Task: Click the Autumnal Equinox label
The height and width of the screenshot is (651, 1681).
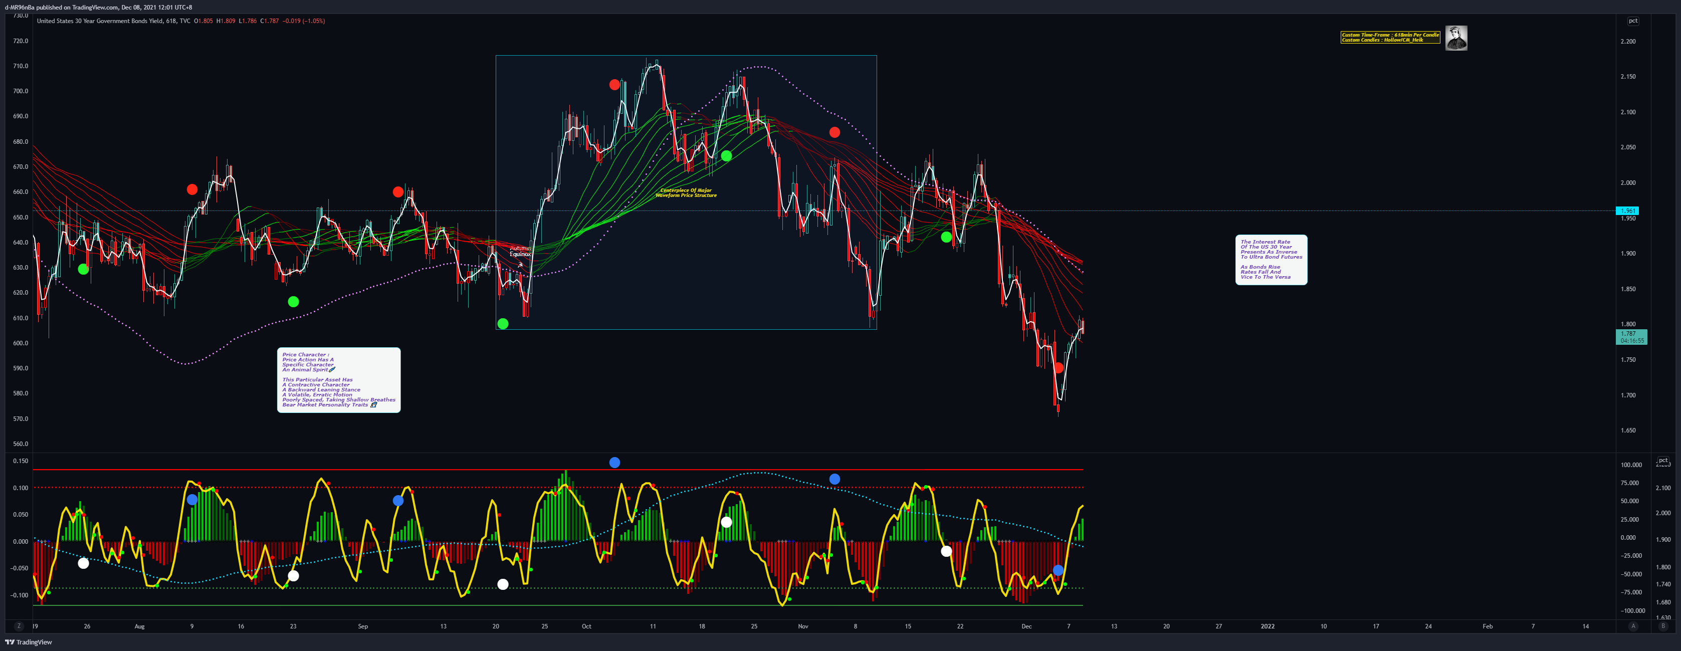Action: click(520, 251)
